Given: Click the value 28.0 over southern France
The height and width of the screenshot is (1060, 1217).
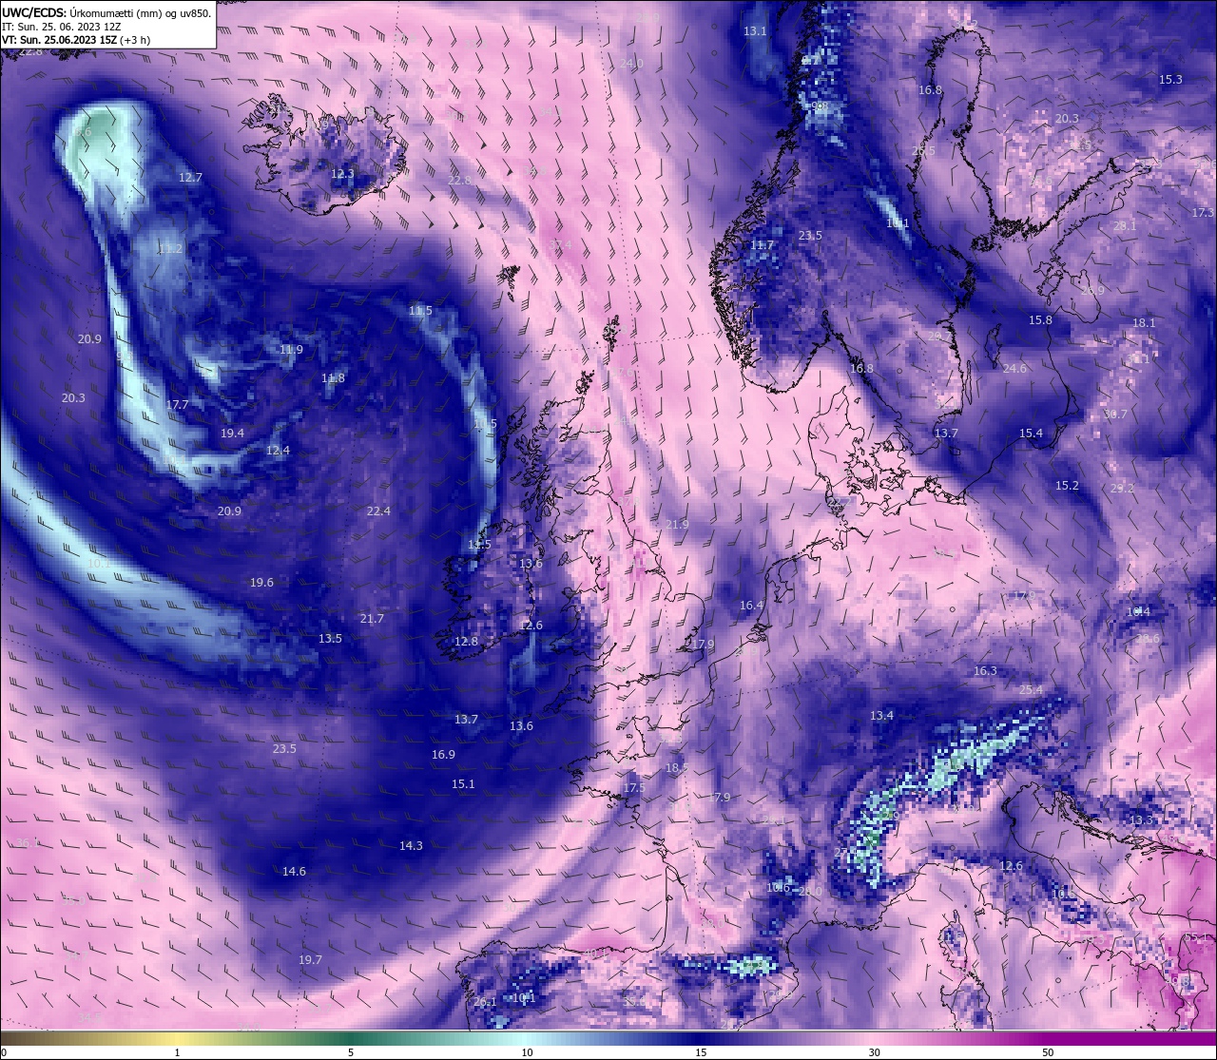Looking at the screenshot, I should 810,892.
